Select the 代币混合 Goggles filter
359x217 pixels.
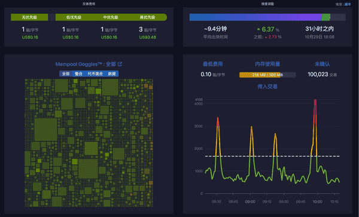point(95,74)
